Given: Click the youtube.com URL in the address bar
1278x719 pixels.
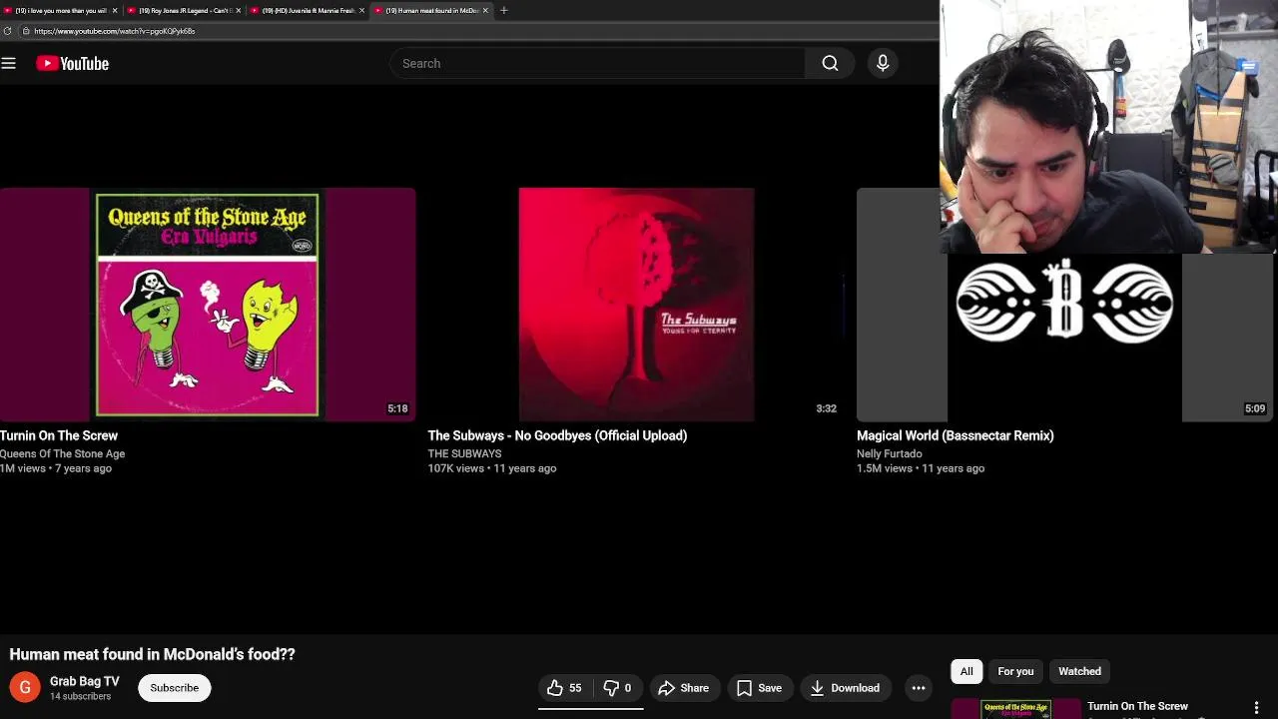Looking at the screenshot, I should pyautogui.click(x=114, y=31).
